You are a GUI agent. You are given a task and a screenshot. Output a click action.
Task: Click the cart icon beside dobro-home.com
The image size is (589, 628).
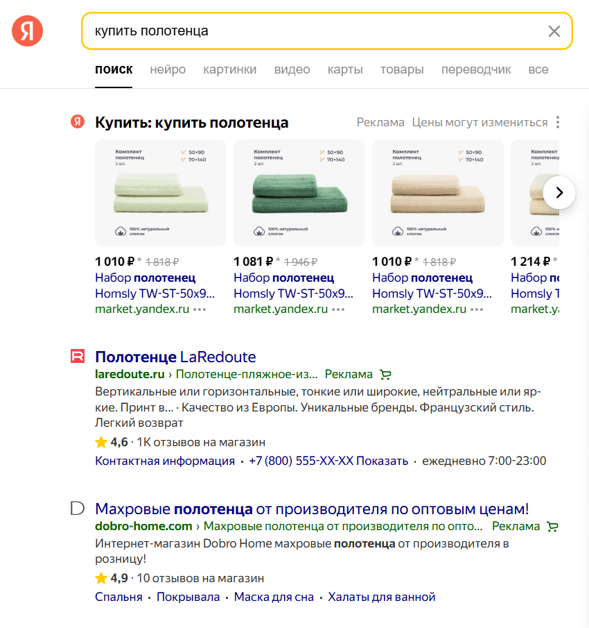coord(552,526)
